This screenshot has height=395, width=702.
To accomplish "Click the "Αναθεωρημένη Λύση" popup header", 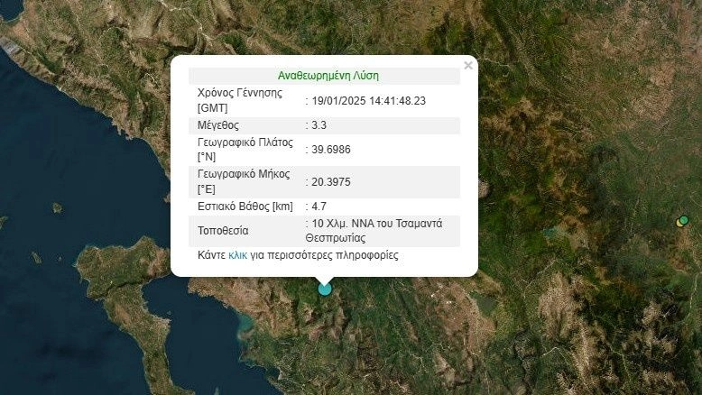I will tap(328, 76).
